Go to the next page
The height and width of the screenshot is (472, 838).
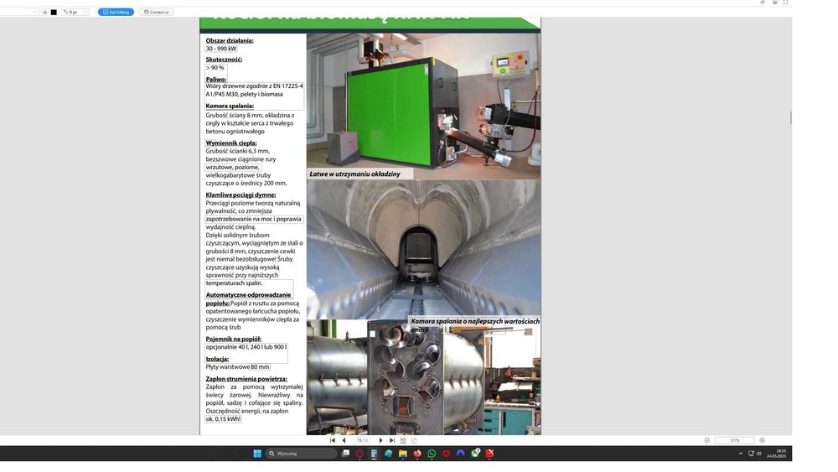tap(380, 440)
